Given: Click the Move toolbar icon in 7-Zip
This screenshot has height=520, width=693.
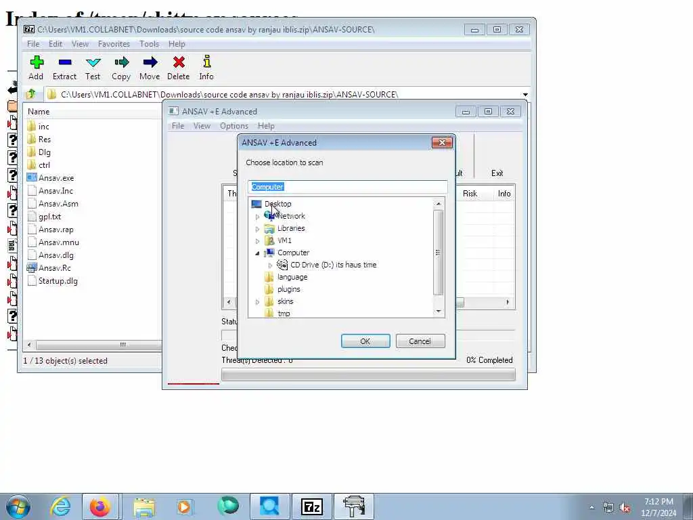Looking at the screenshot, I should 150,62.
